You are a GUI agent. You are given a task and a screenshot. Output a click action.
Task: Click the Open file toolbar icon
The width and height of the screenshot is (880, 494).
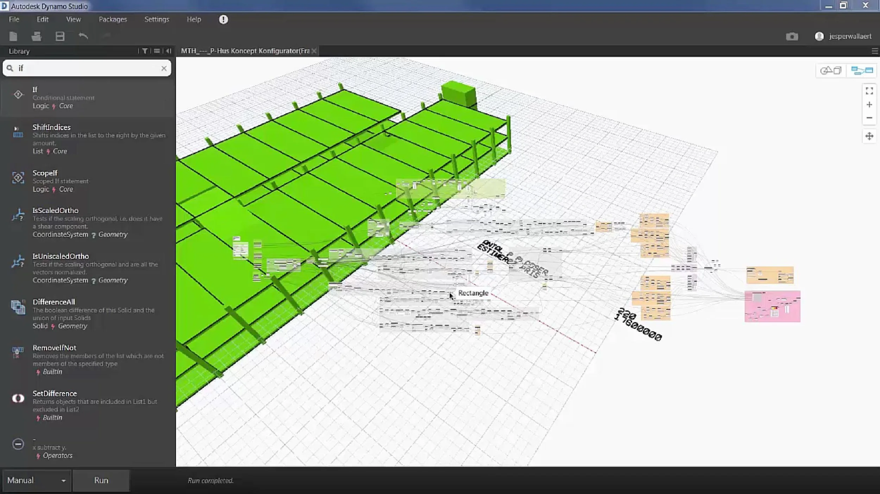pyautogui.click(x=36, y=36)
